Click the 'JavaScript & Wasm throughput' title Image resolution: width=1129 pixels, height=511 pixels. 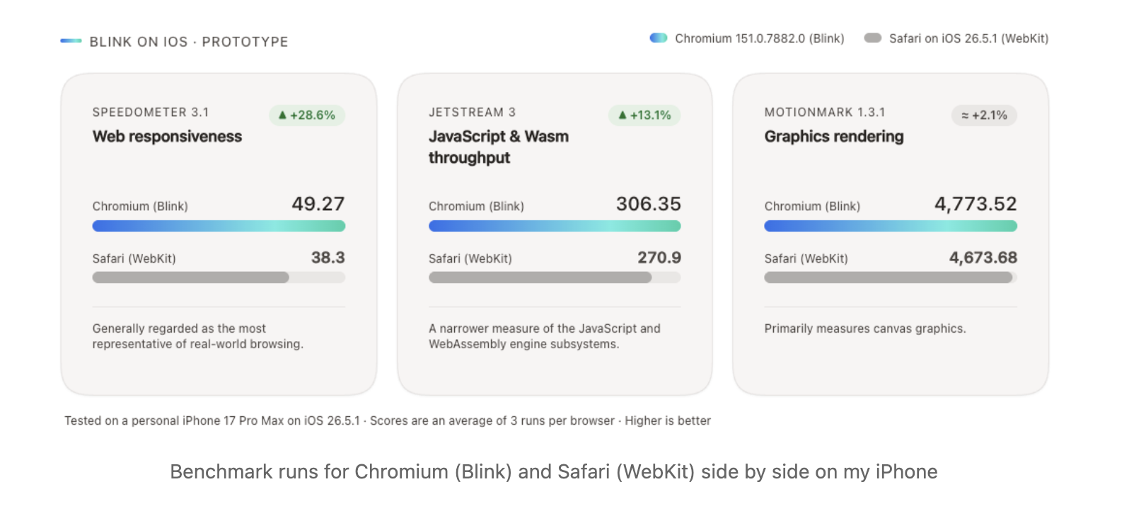pos(499,147)
